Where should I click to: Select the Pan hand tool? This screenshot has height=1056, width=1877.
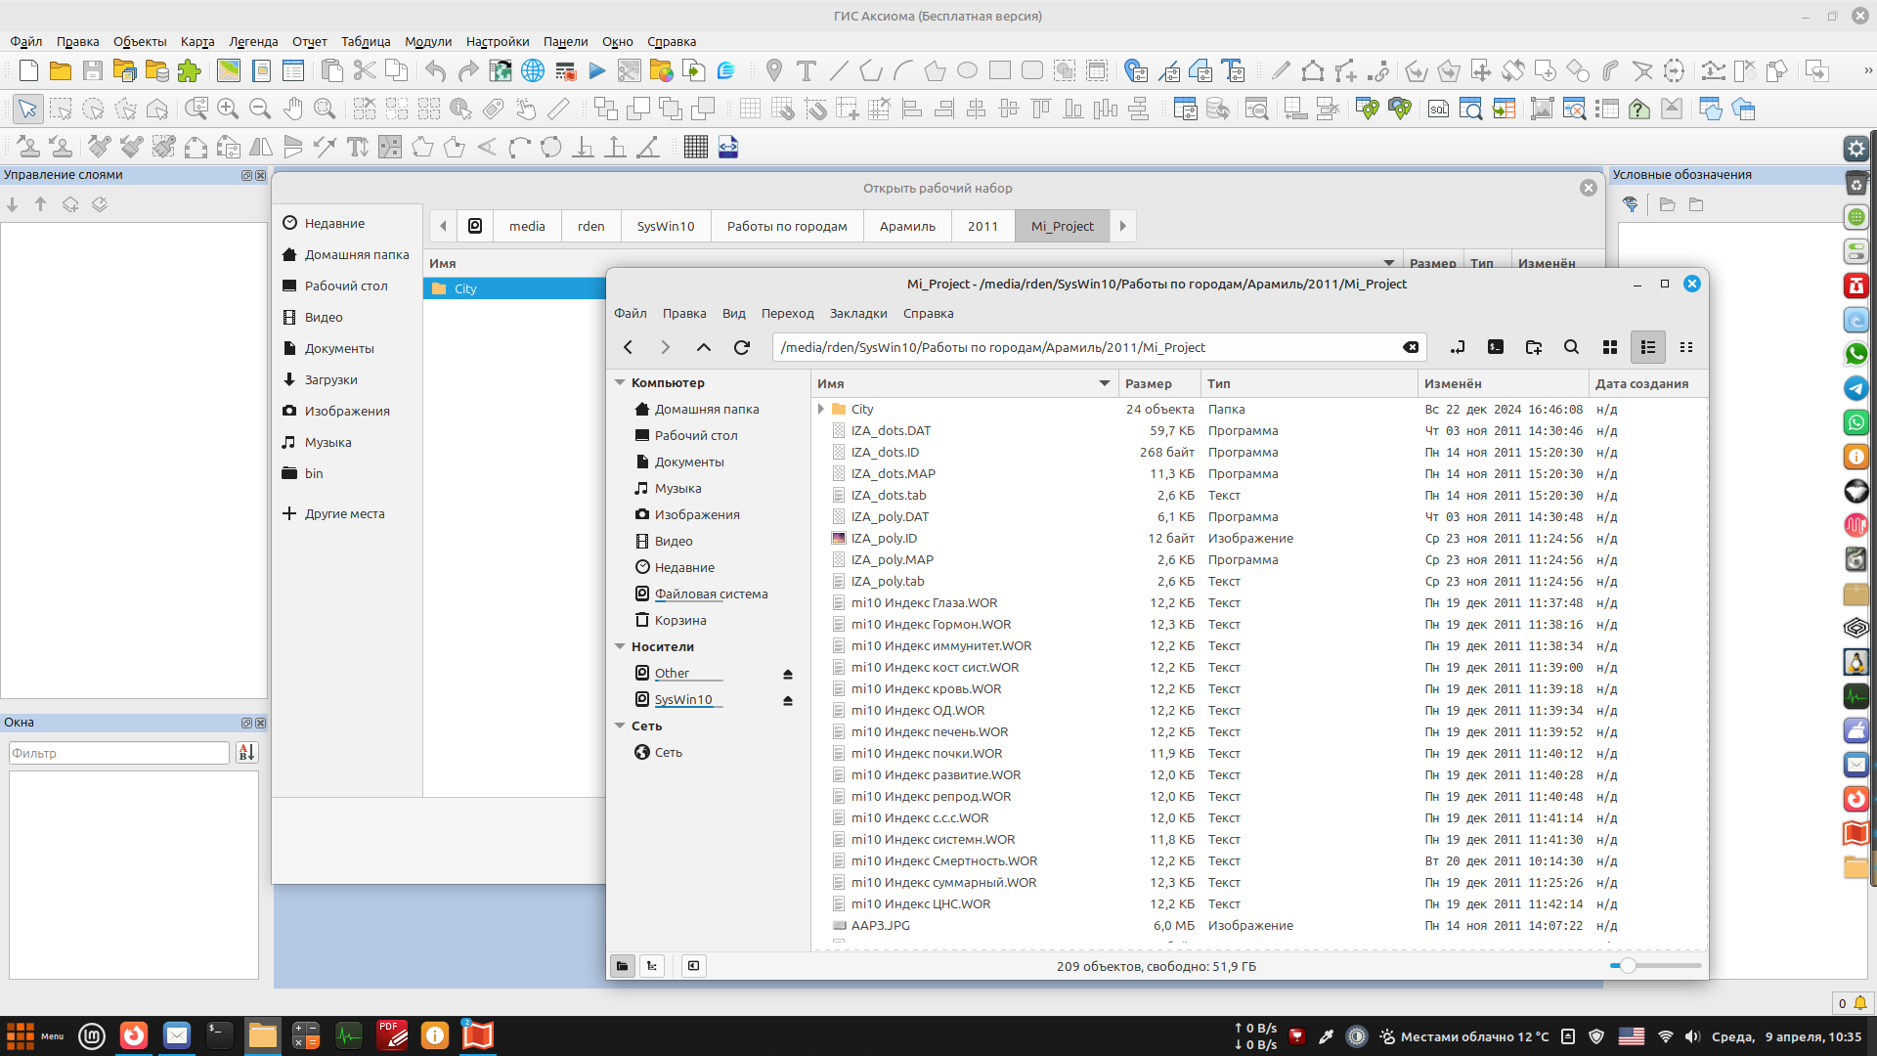click(292, 109)
